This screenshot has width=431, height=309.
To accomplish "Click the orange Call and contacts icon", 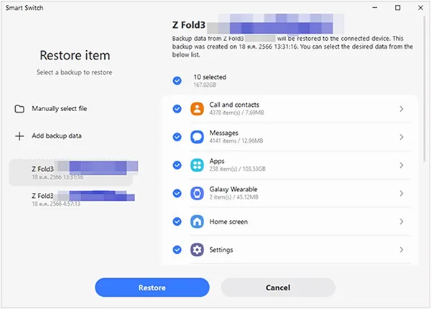I will 197,109.
